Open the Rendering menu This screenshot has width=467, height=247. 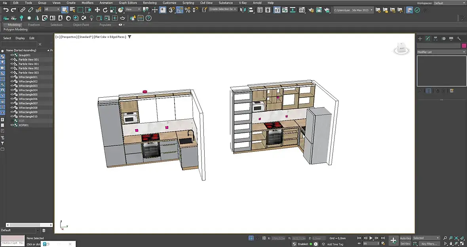tap(150, 3)
